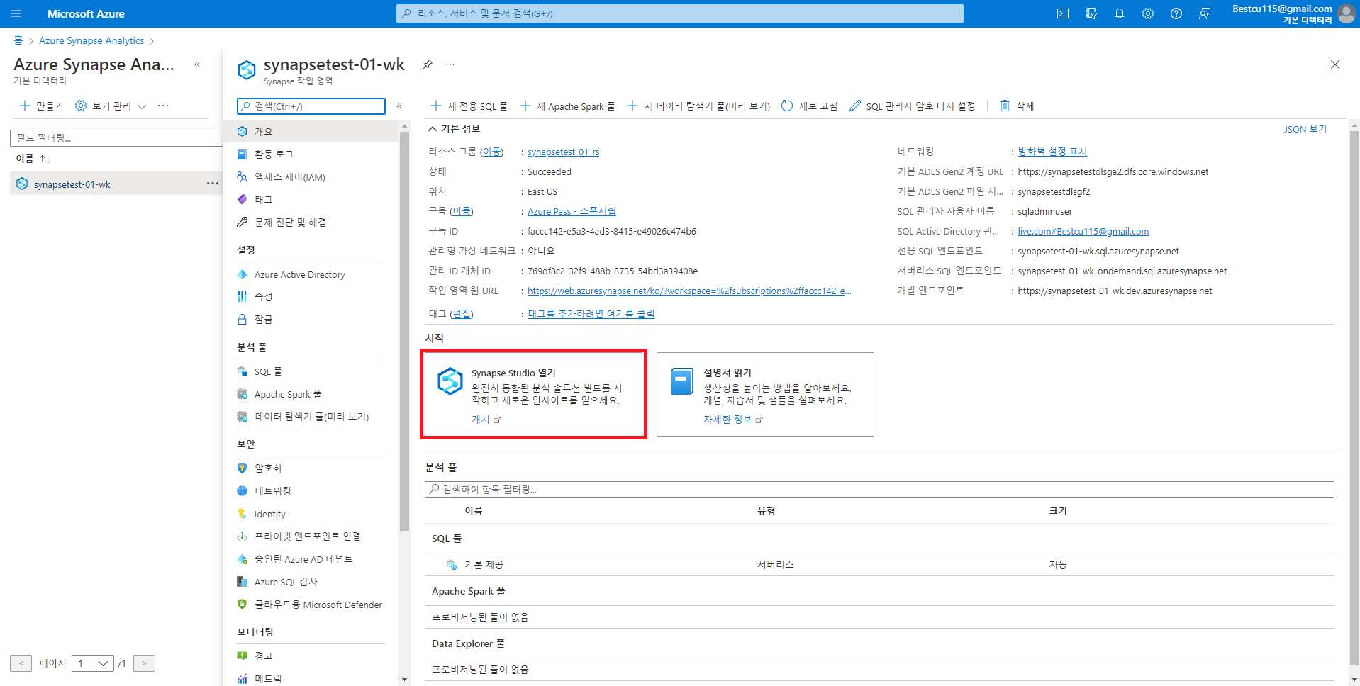Image resolution: width=1360 pixels, height=686 pixels.
Task: Click 삭제 delete button
Action: pos(1016,106)
